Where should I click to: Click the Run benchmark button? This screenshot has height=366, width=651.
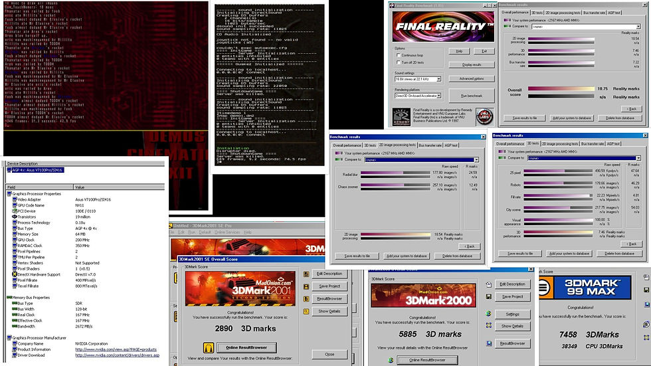coord(471,96)
